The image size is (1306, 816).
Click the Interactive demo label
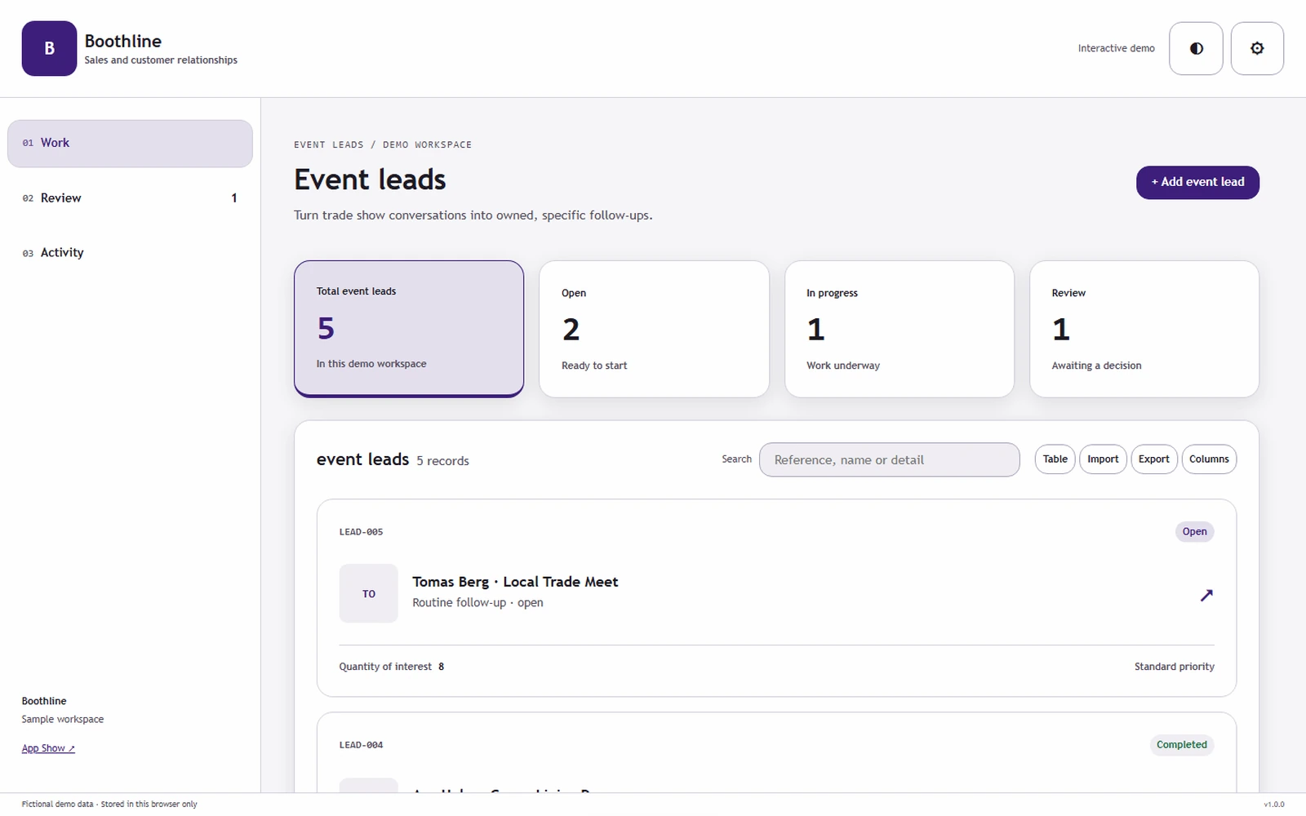click(1116, 49)
